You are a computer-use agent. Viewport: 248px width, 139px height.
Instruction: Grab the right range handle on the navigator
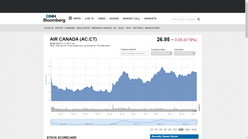pyautogui.click(x=197, y=122)
